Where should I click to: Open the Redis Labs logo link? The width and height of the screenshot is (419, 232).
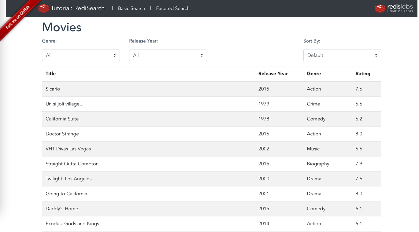click(x=394, y=8)
